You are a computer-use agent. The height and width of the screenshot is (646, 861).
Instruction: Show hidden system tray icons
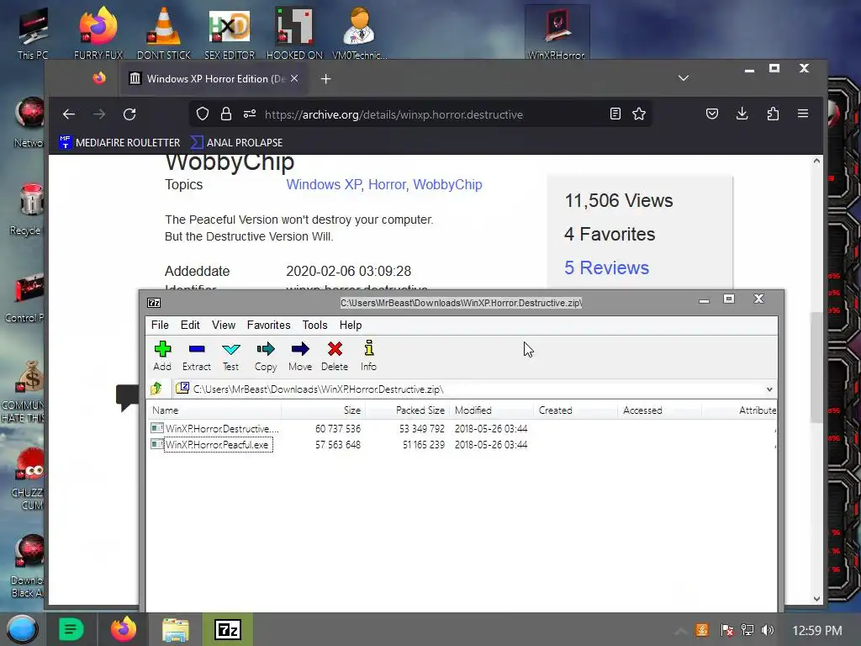pyautogui.click(x=679, y=631)
